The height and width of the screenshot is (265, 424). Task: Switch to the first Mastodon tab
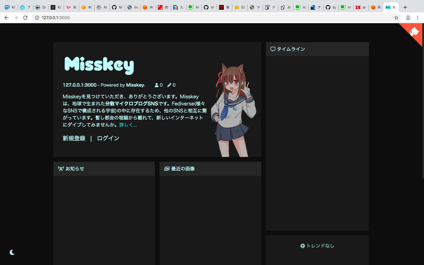[x=10, y=7]
